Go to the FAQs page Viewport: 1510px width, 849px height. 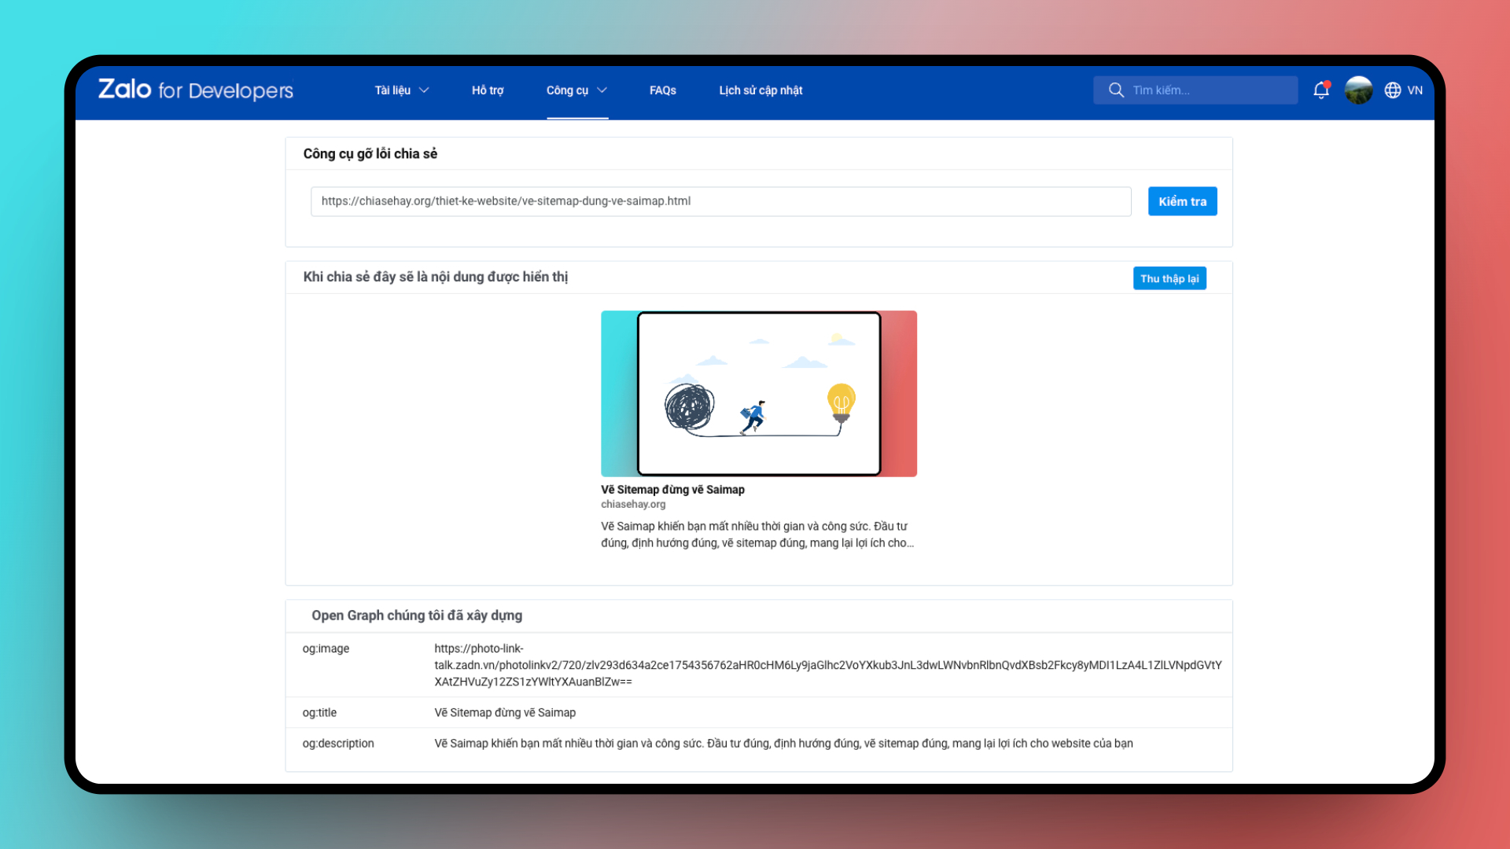click(x=662, y=90)
